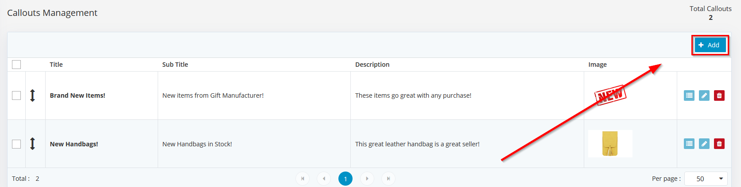Go to previous page in pagination
The height and width of the screenshot is (187, 741).
click(x=324, y=179)
